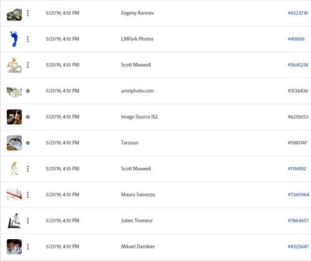
Task: Click info icon on Tarzoun row
Action: click(x=28, y=143)
